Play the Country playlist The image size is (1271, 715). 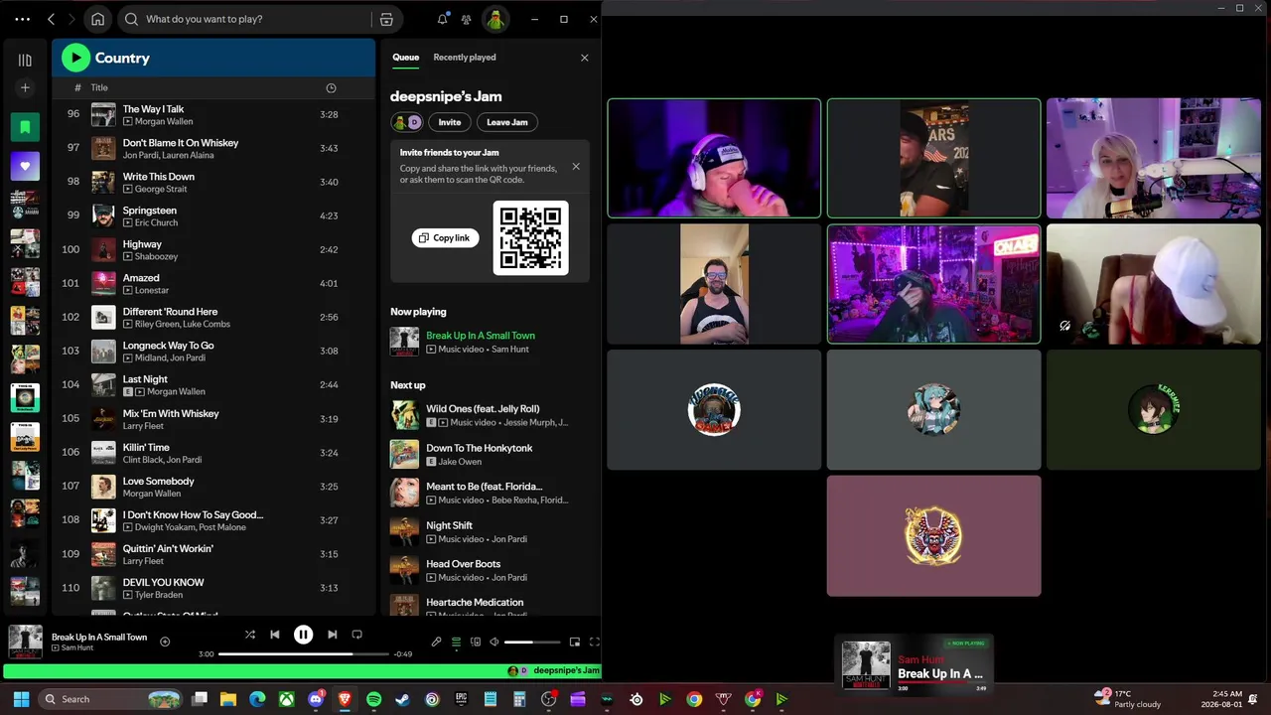click(75, 58)
